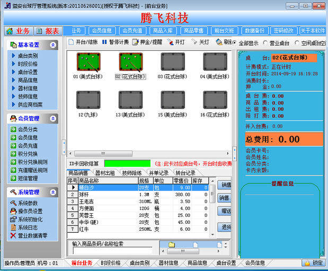The width and height of the screenshot is (328, 271).
Task: Switch to 业务 main tab
Action: 19,31
